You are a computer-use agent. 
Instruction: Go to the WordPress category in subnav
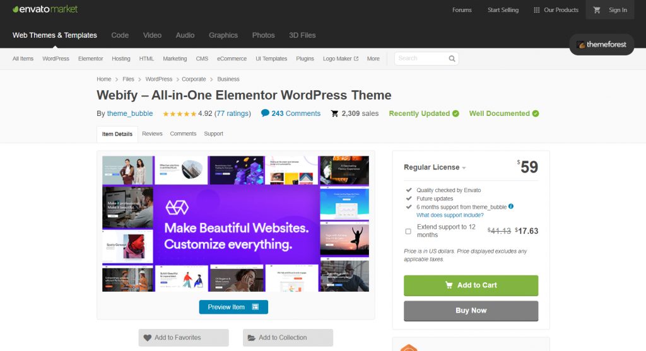56,59
